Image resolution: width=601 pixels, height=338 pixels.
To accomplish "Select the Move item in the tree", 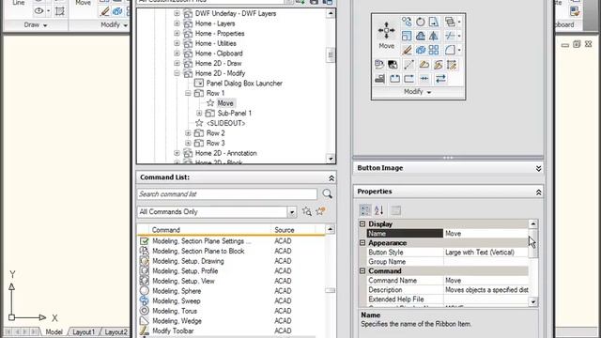I will click(x=225, y=103).
